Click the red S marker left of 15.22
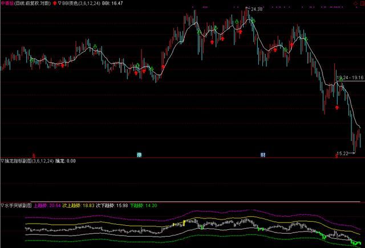 tap(336, 155)
